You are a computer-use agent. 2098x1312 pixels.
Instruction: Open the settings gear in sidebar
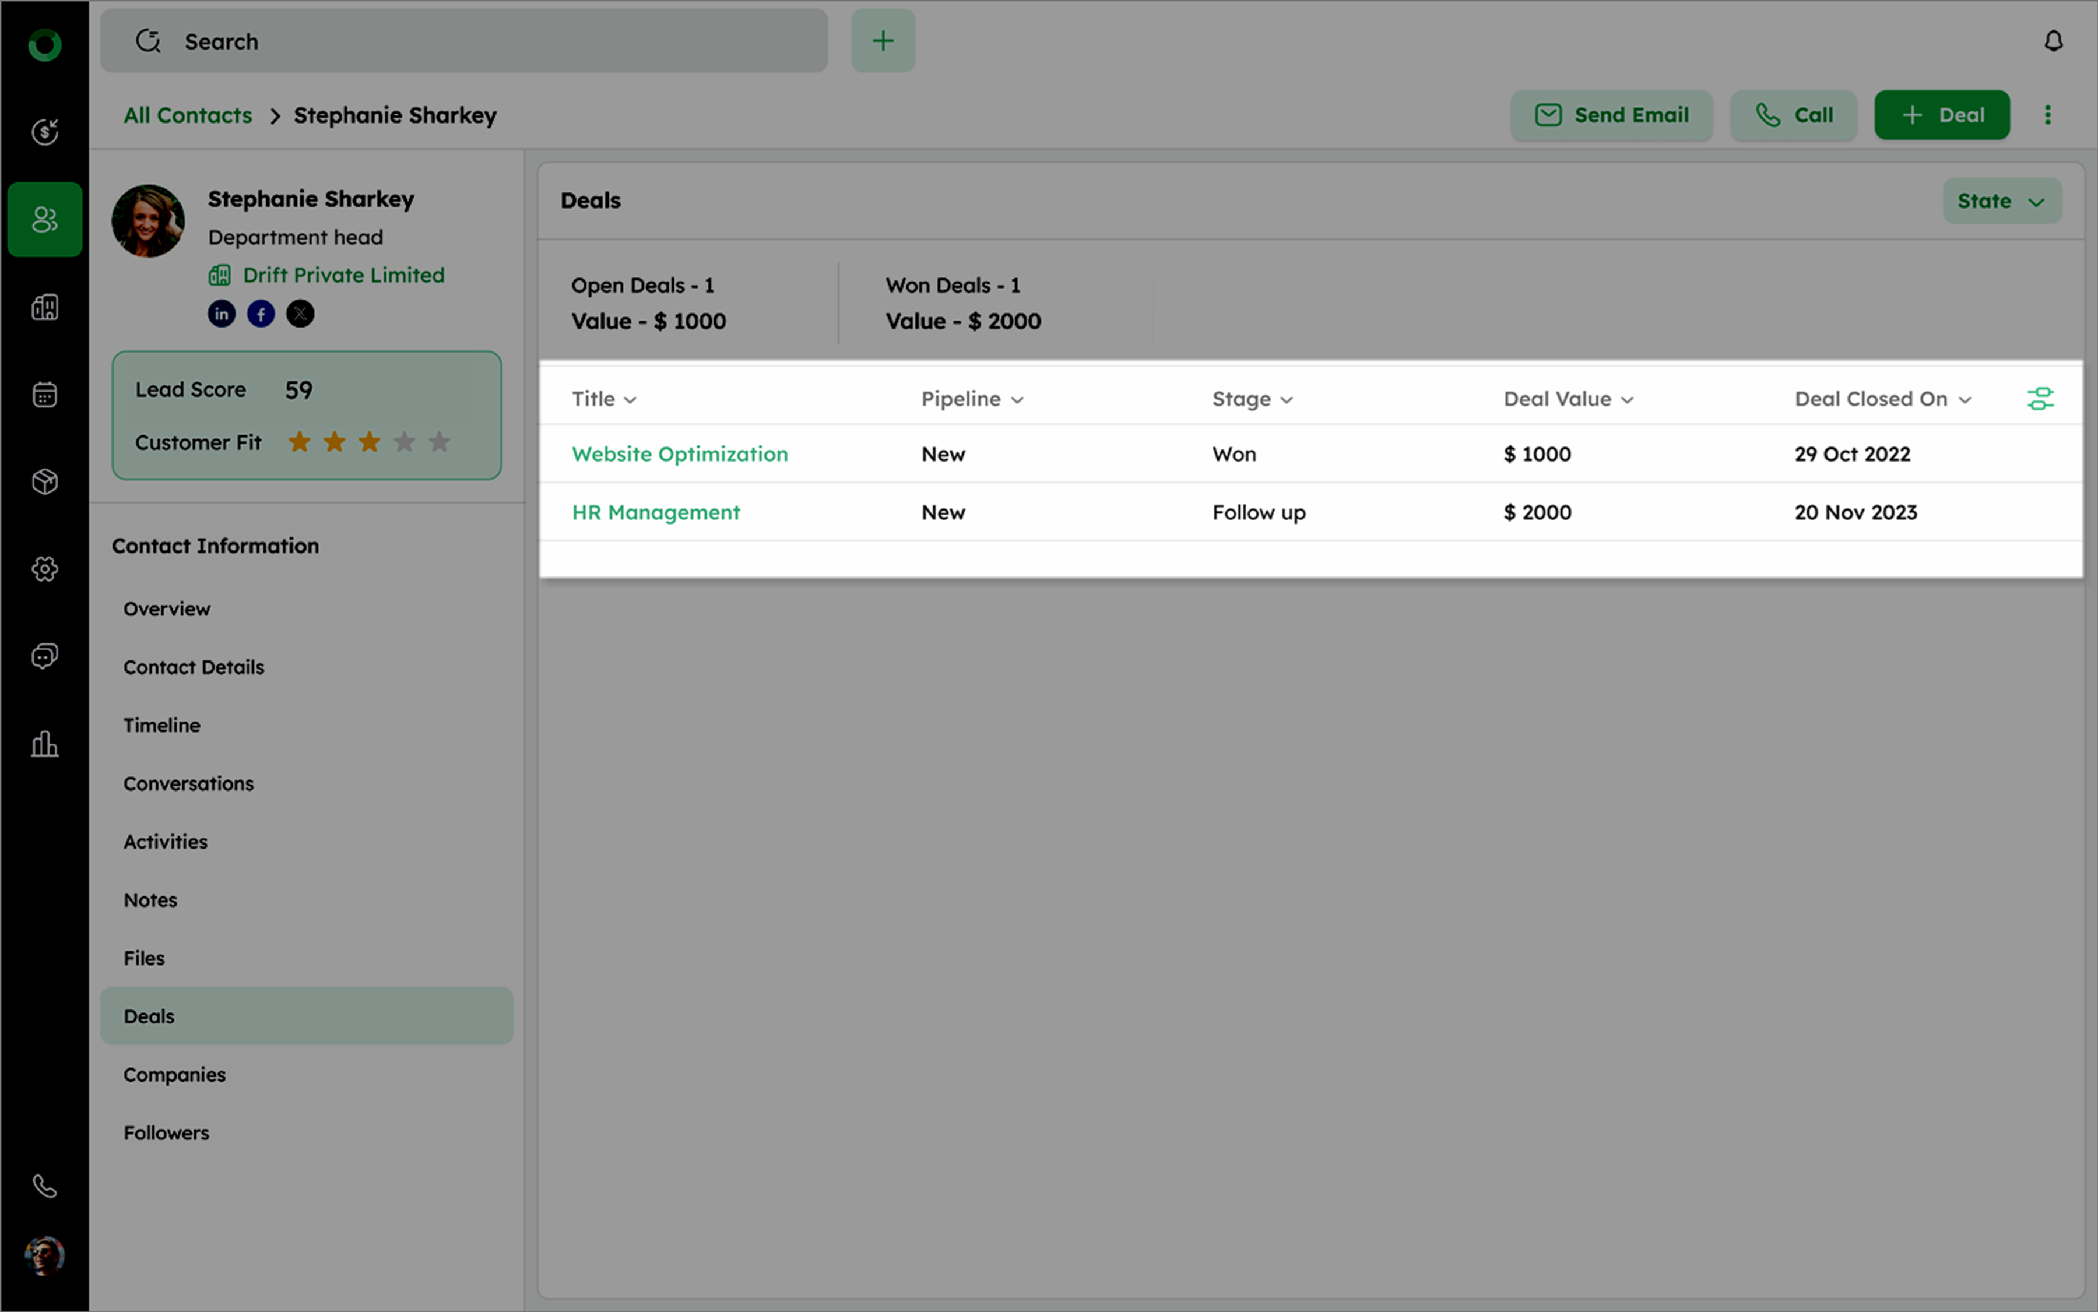coord(44,569)
